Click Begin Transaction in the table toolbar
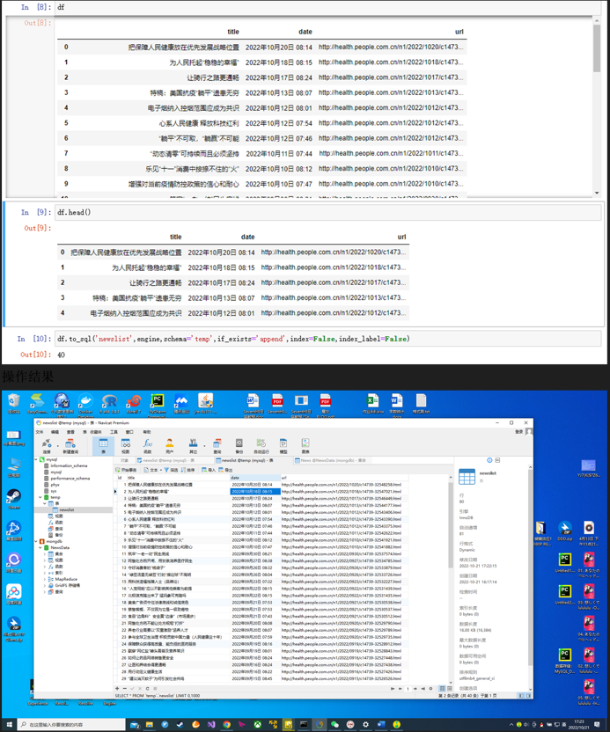The height and width of the screenshot is (732, 610). pyautogui.click(x=126, y=470)
